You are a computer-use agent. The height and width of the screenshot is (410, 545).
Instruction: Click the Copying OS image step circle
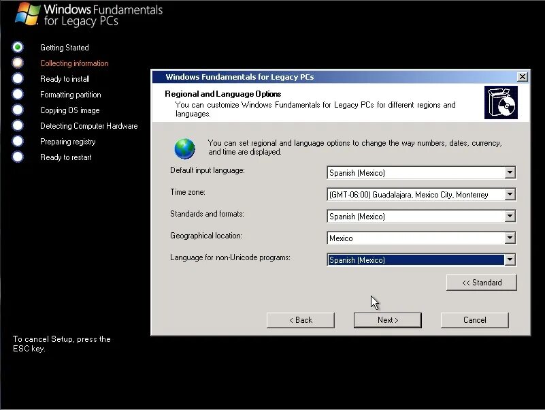tap(18, 110)
